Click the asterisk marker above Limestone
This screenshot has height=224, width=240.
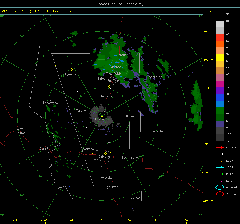click(x=50, y=100)
